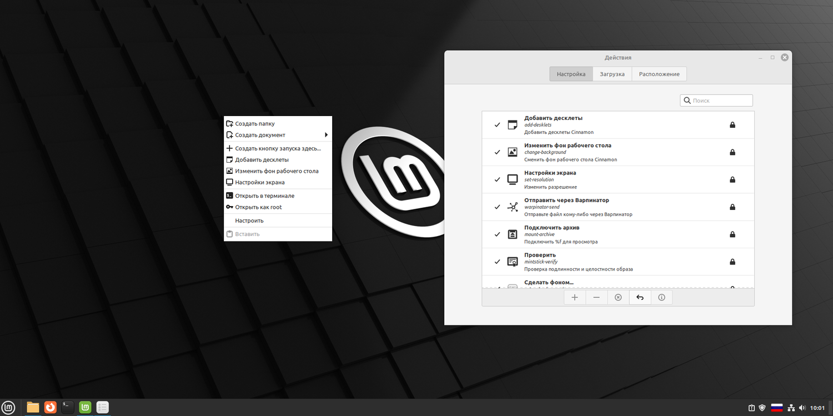This screenshot has width=833, height=416.
Task: Click the italic text add-desklets
Action: tap(539, 125)
